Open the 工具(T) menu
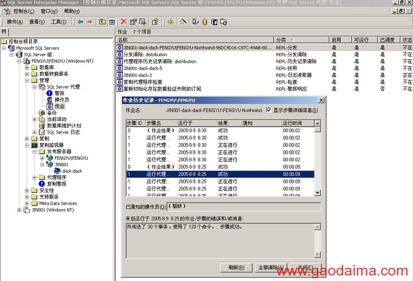The image size is (413, 281). click(59, 22)
